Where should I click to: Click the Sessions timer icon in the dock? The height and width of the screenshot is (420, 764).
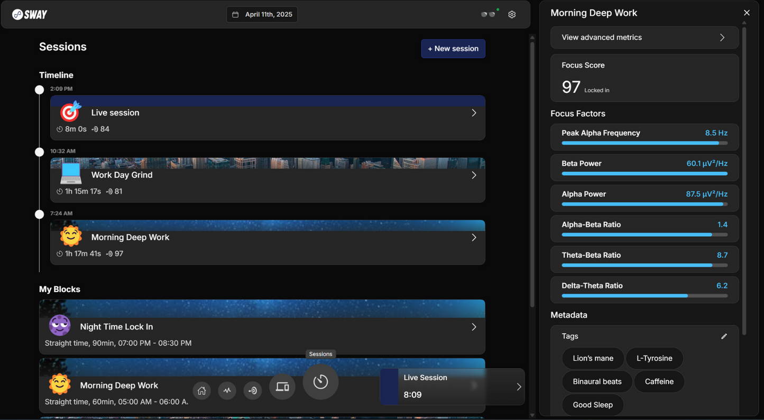pyautogui.click(x=320, y=381)
